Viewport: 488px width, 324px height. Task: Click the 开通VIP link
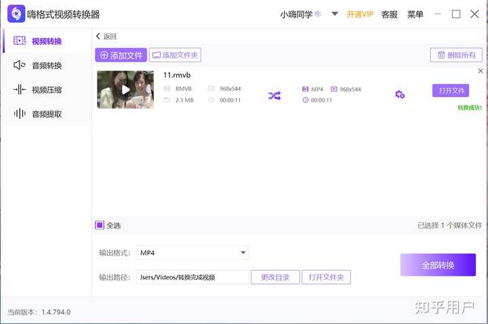tap(360, 14)
